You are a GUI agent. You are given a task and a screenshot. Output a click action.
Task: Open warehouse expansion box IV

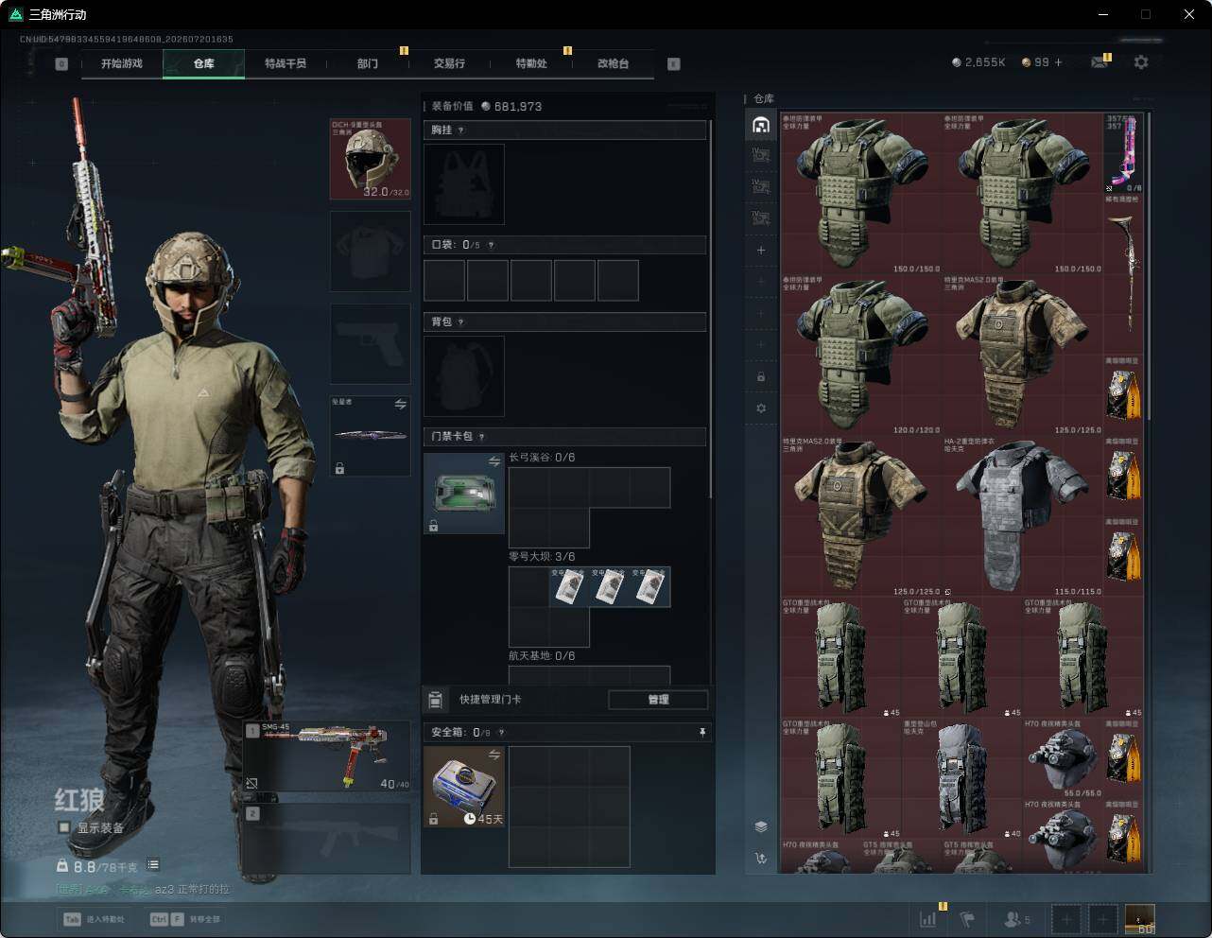pyautogui.click(x=761, y=218)
